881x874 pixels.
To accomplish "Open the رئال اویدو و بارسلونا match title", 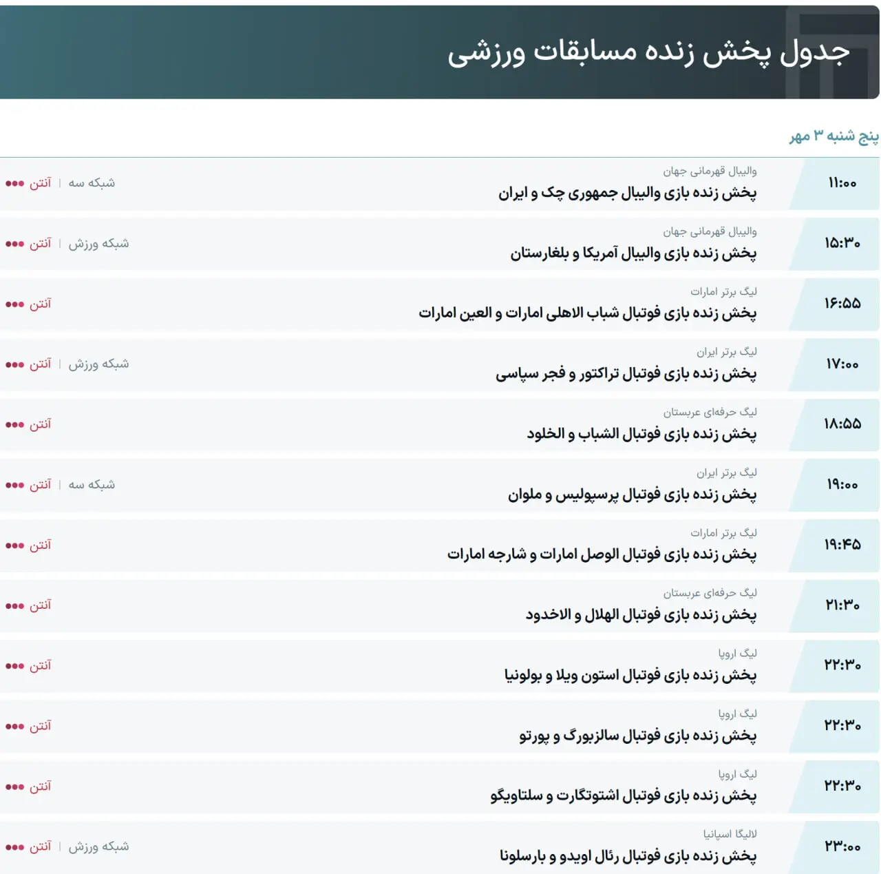I will click(628, 856).
